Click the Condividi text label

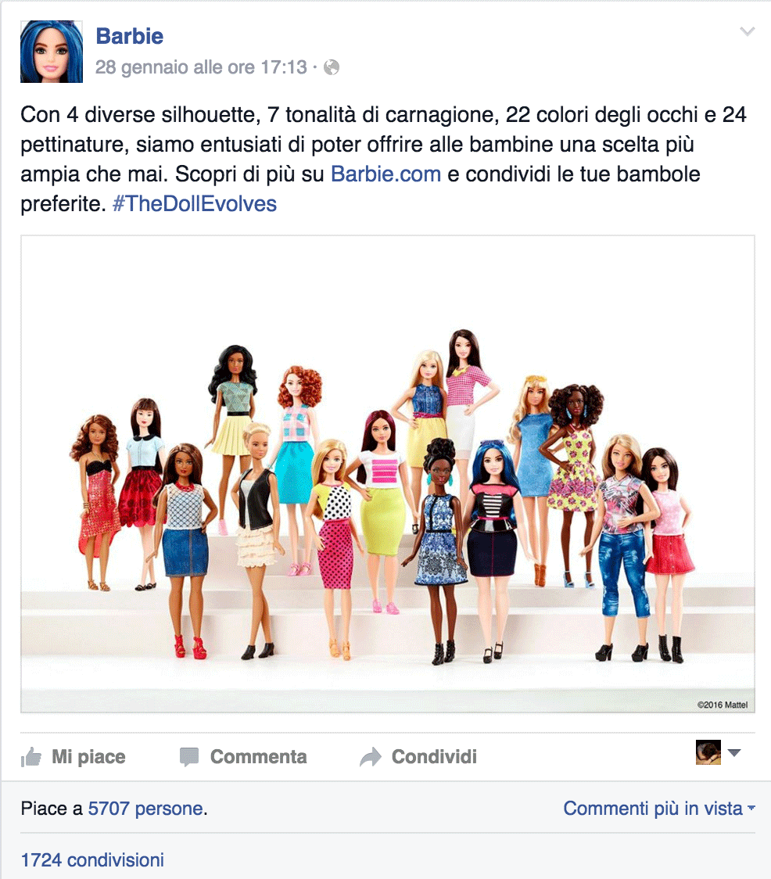434,757
